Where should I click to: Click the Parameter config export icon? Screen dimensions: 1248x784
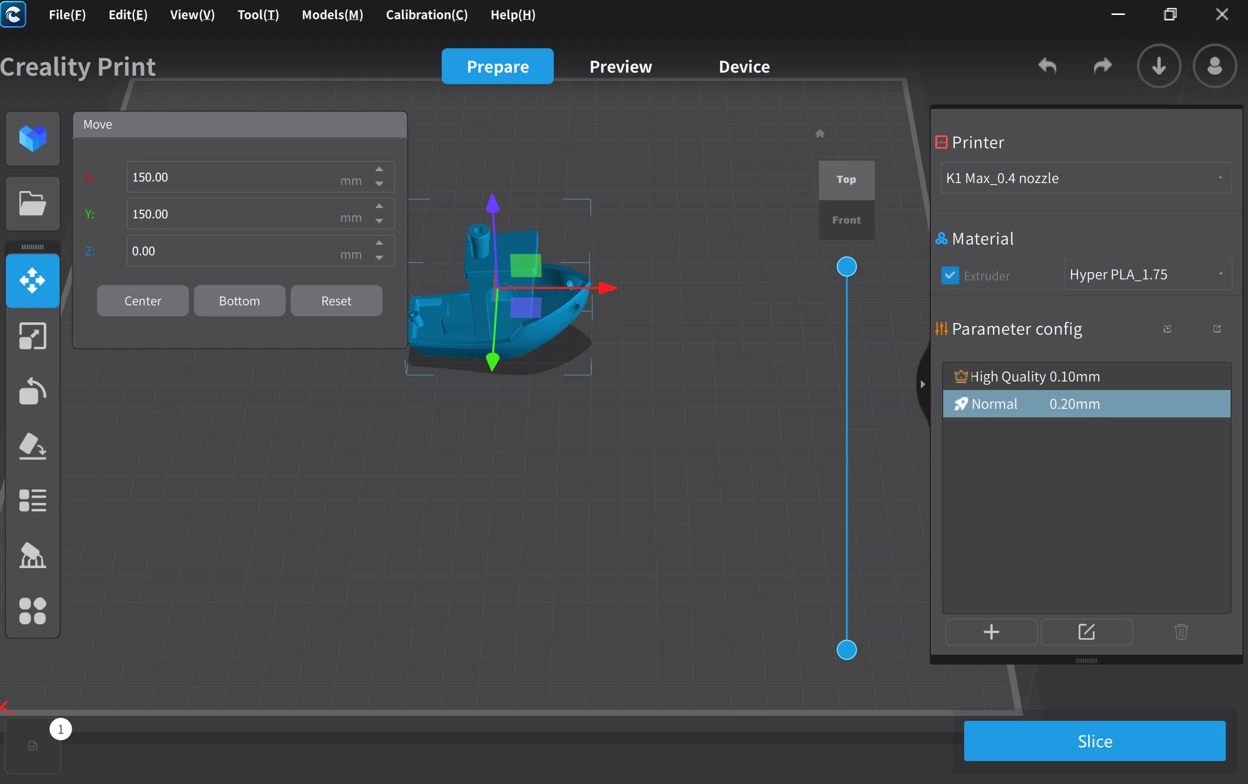[1217, 329]
